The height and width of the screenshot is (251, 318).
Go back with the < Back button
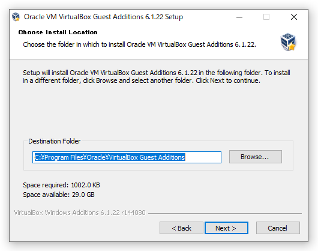[181, 228]
